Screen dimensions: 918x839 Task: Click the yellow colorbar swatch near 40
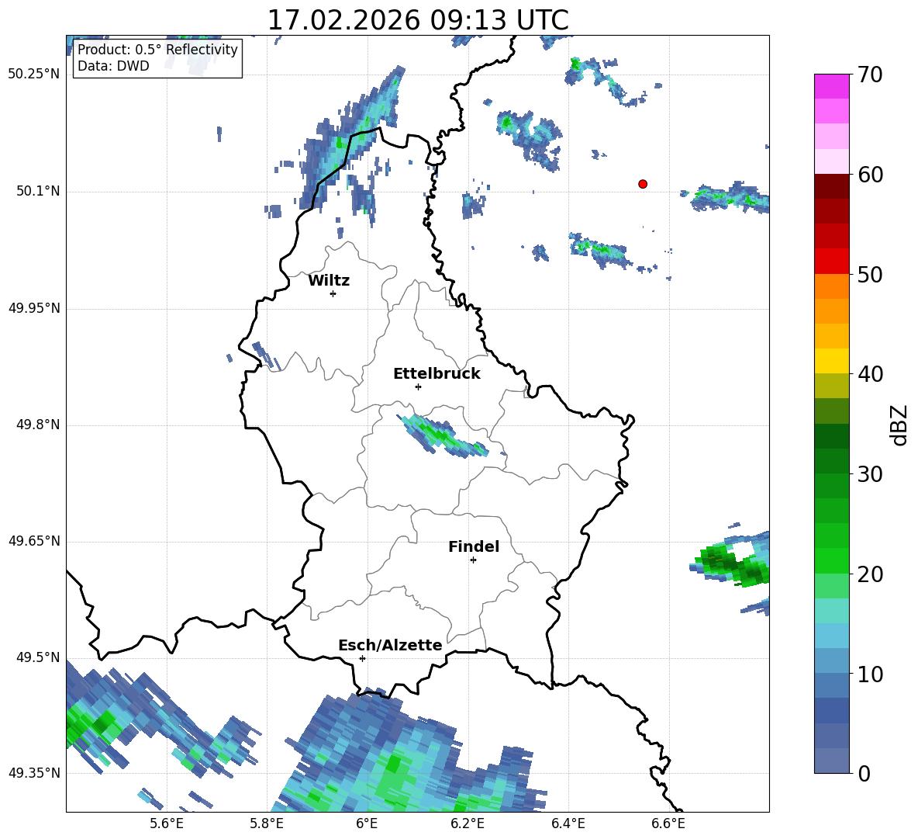[x=832, y=361]
